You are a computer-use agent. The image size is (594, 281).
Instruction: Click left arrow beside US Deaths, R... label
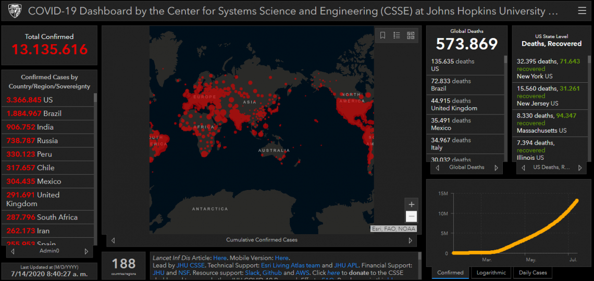(524, 168)
